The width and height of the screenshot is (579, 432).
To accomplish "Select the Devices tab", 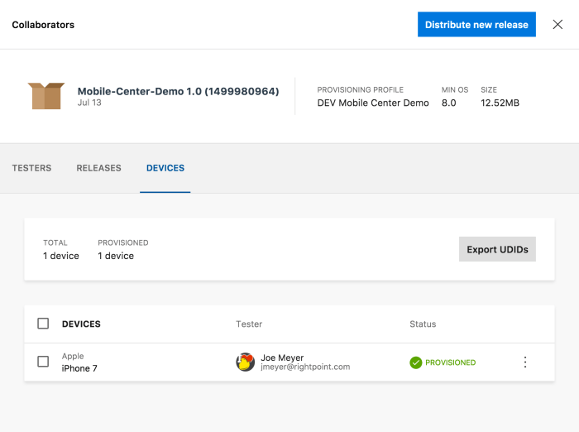I will point(165,168).
